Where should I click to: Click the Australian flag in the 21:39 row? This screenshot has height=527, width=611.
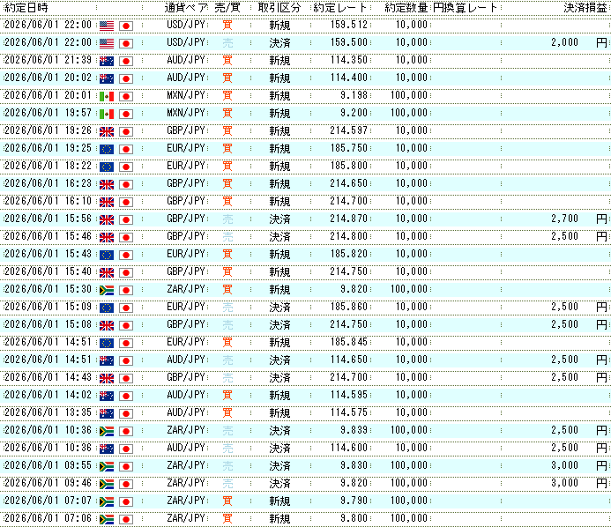point(107,61)
